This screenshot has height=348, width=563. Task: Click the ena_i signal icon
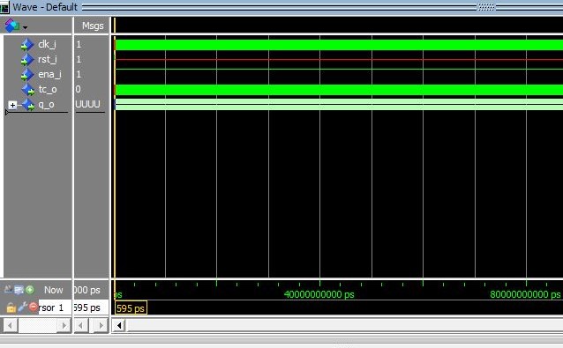click(x=27, y=75)
